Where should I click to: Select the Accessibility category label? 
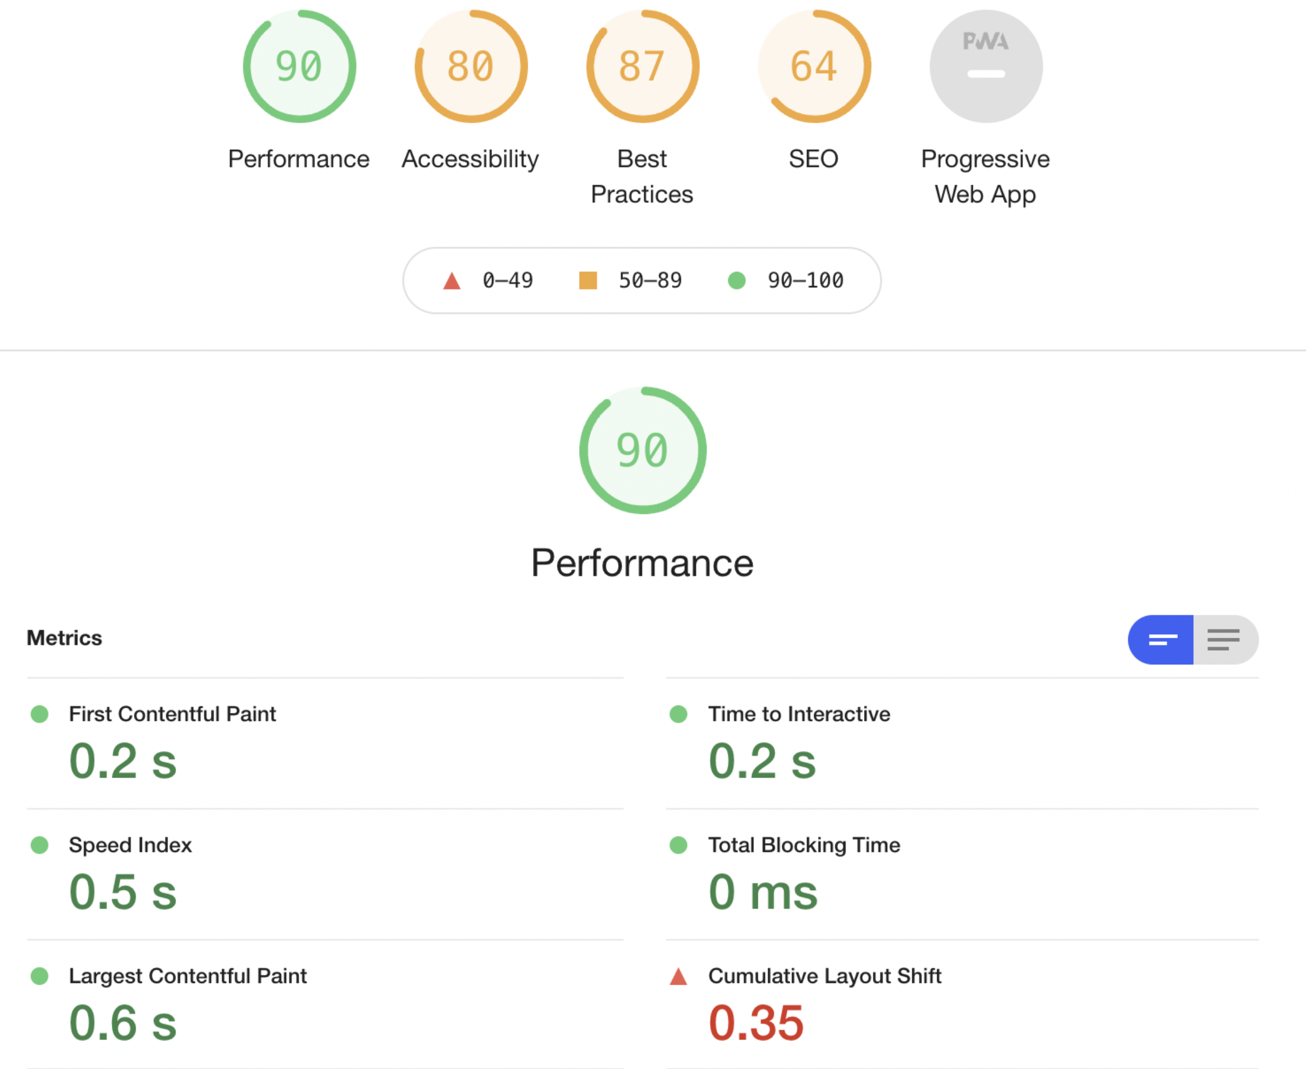point(471,159)
